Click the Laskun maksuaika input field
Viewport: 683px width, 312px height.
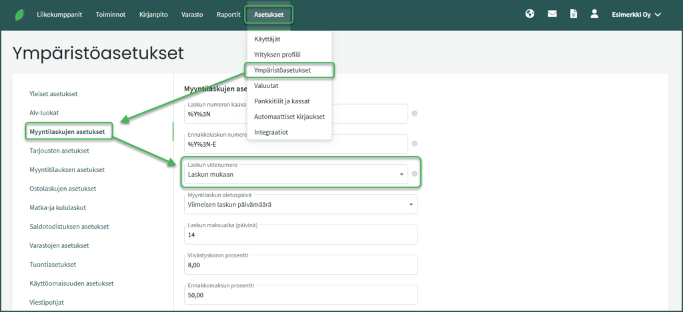tap(300, 235)
